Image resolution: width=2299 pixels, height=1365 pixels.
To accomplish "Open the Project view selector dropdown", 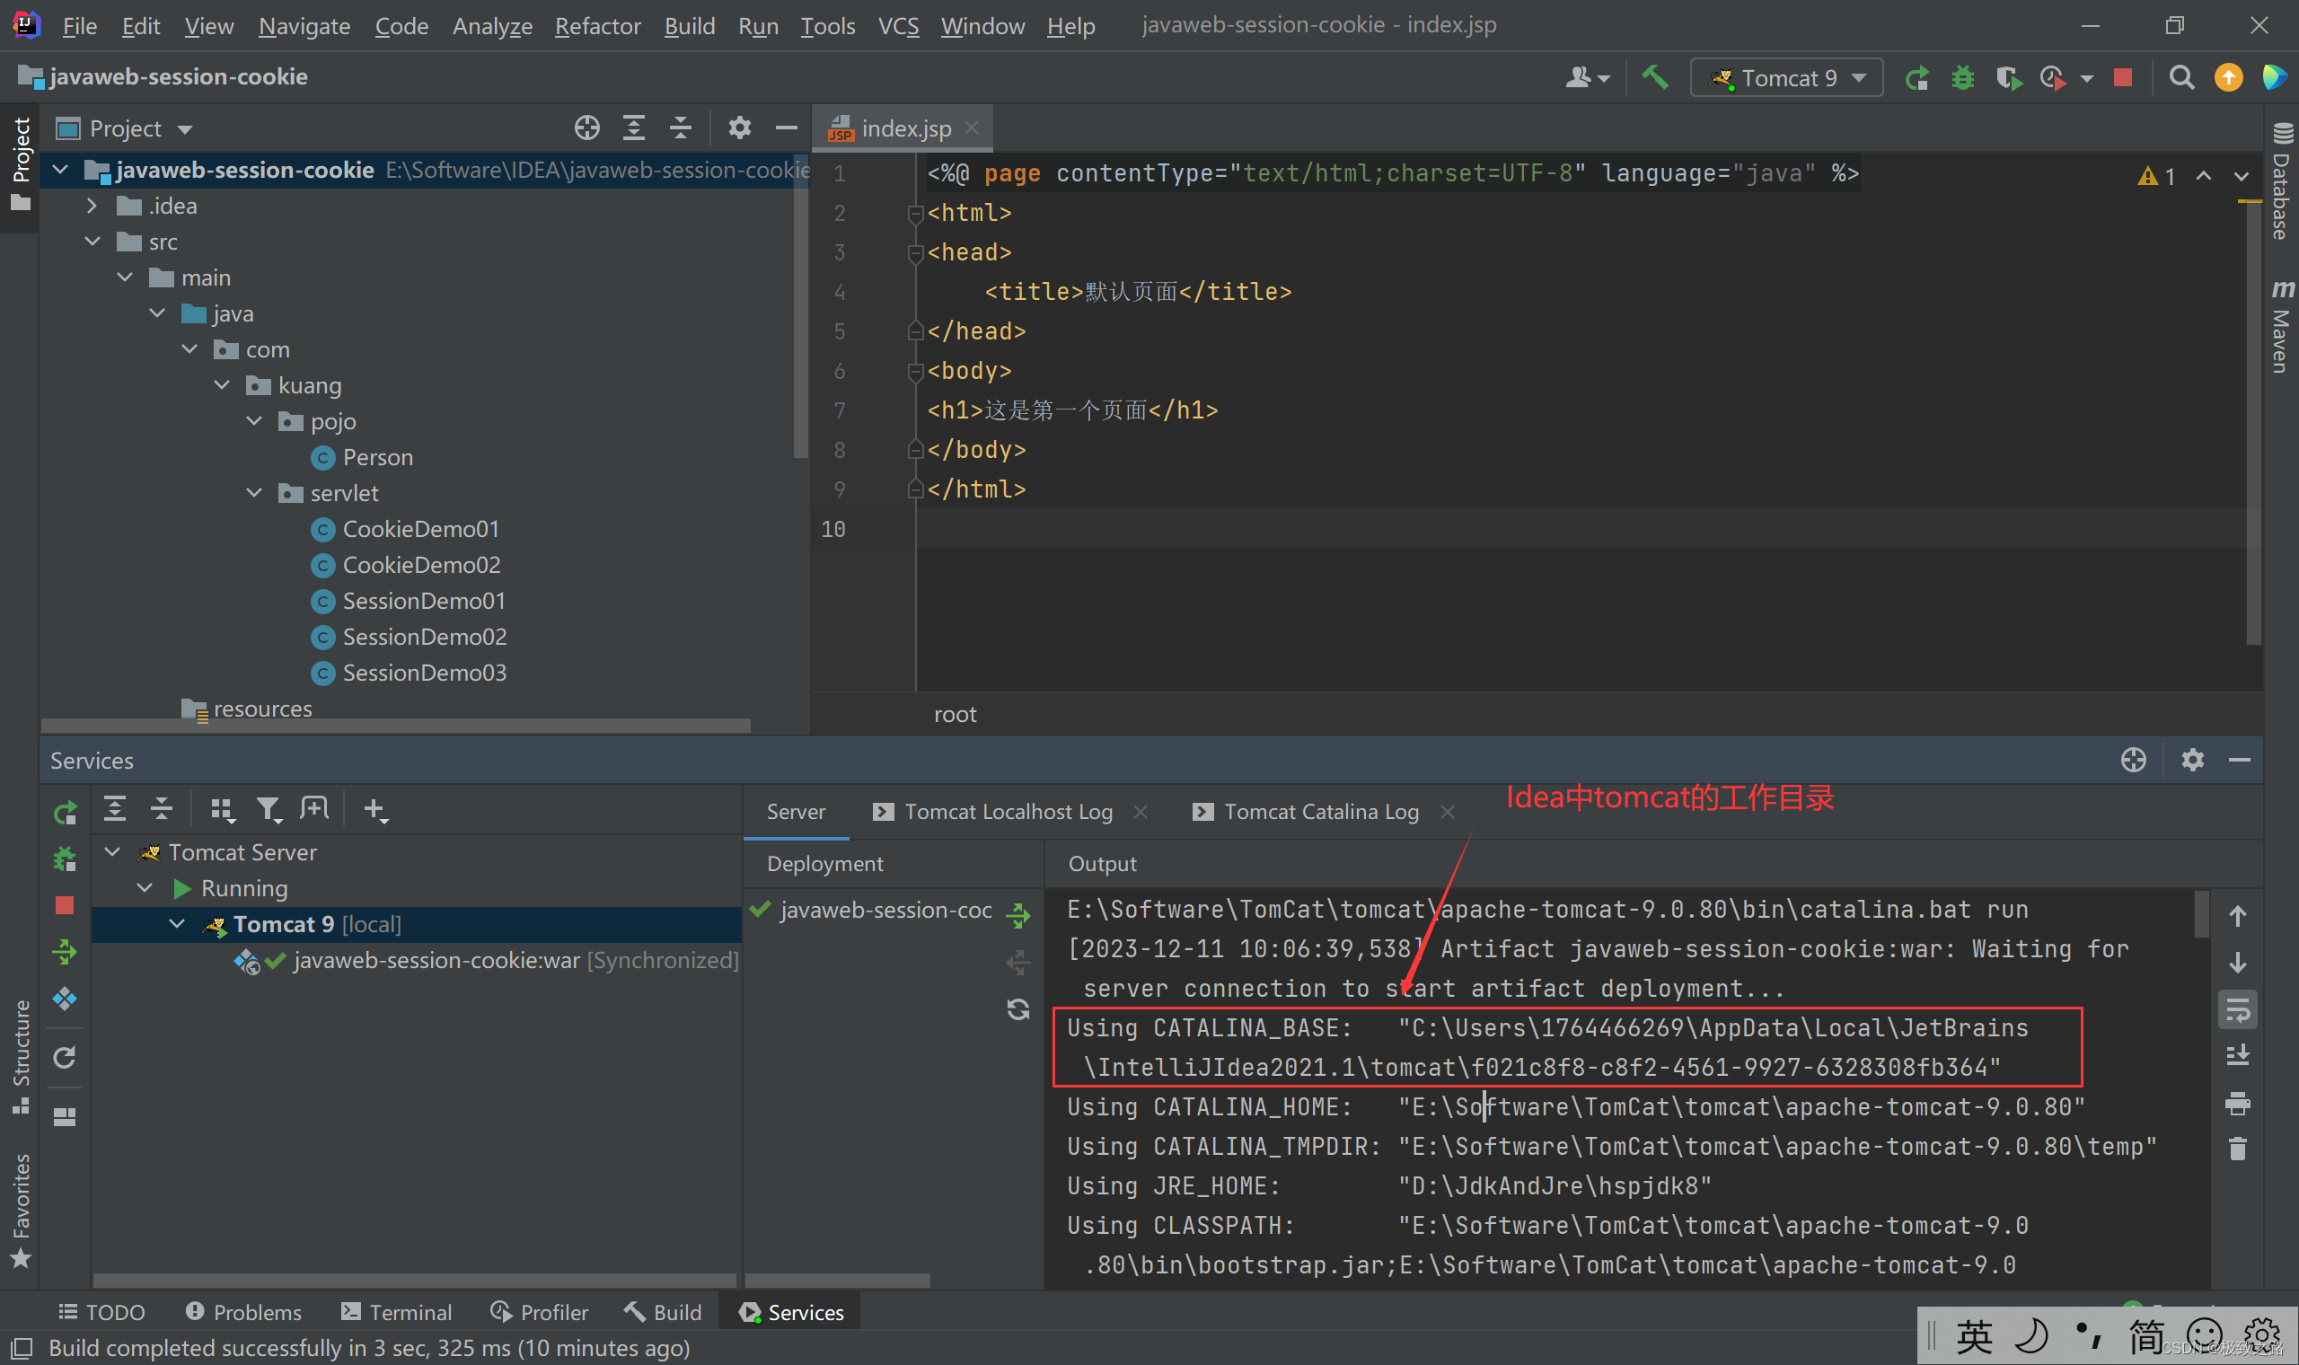I will point(124,128).
